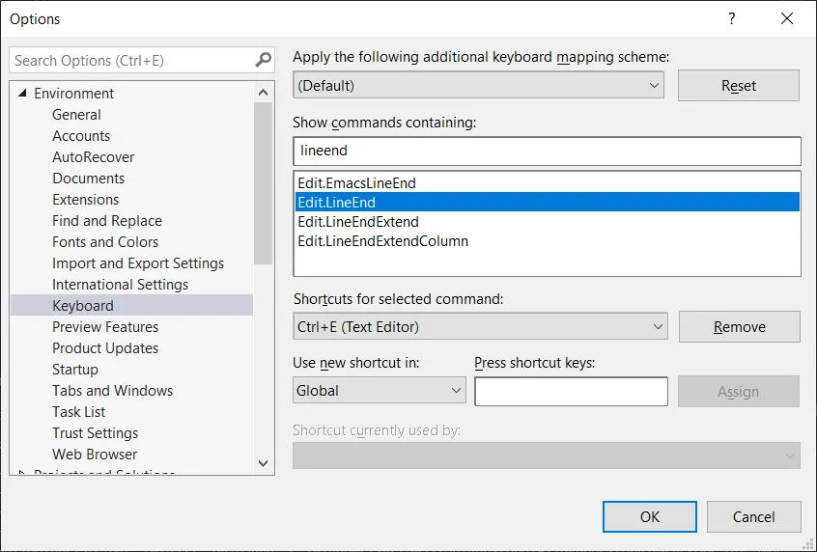Viewport: 817px width, 552px height.
Task: Cancel the Options dialog
Action: tap(753, 516)
